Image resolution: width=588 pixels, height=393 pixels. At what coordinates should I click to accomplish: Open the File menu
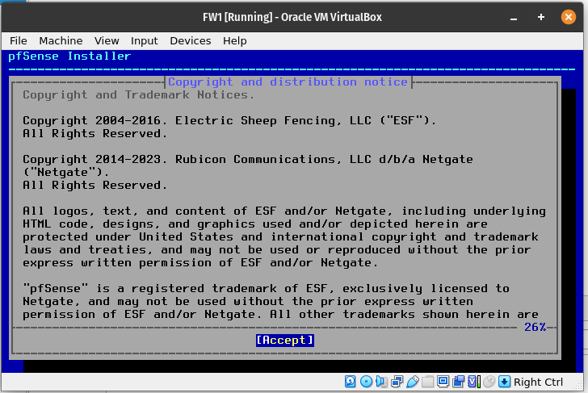tap(19, 40)
